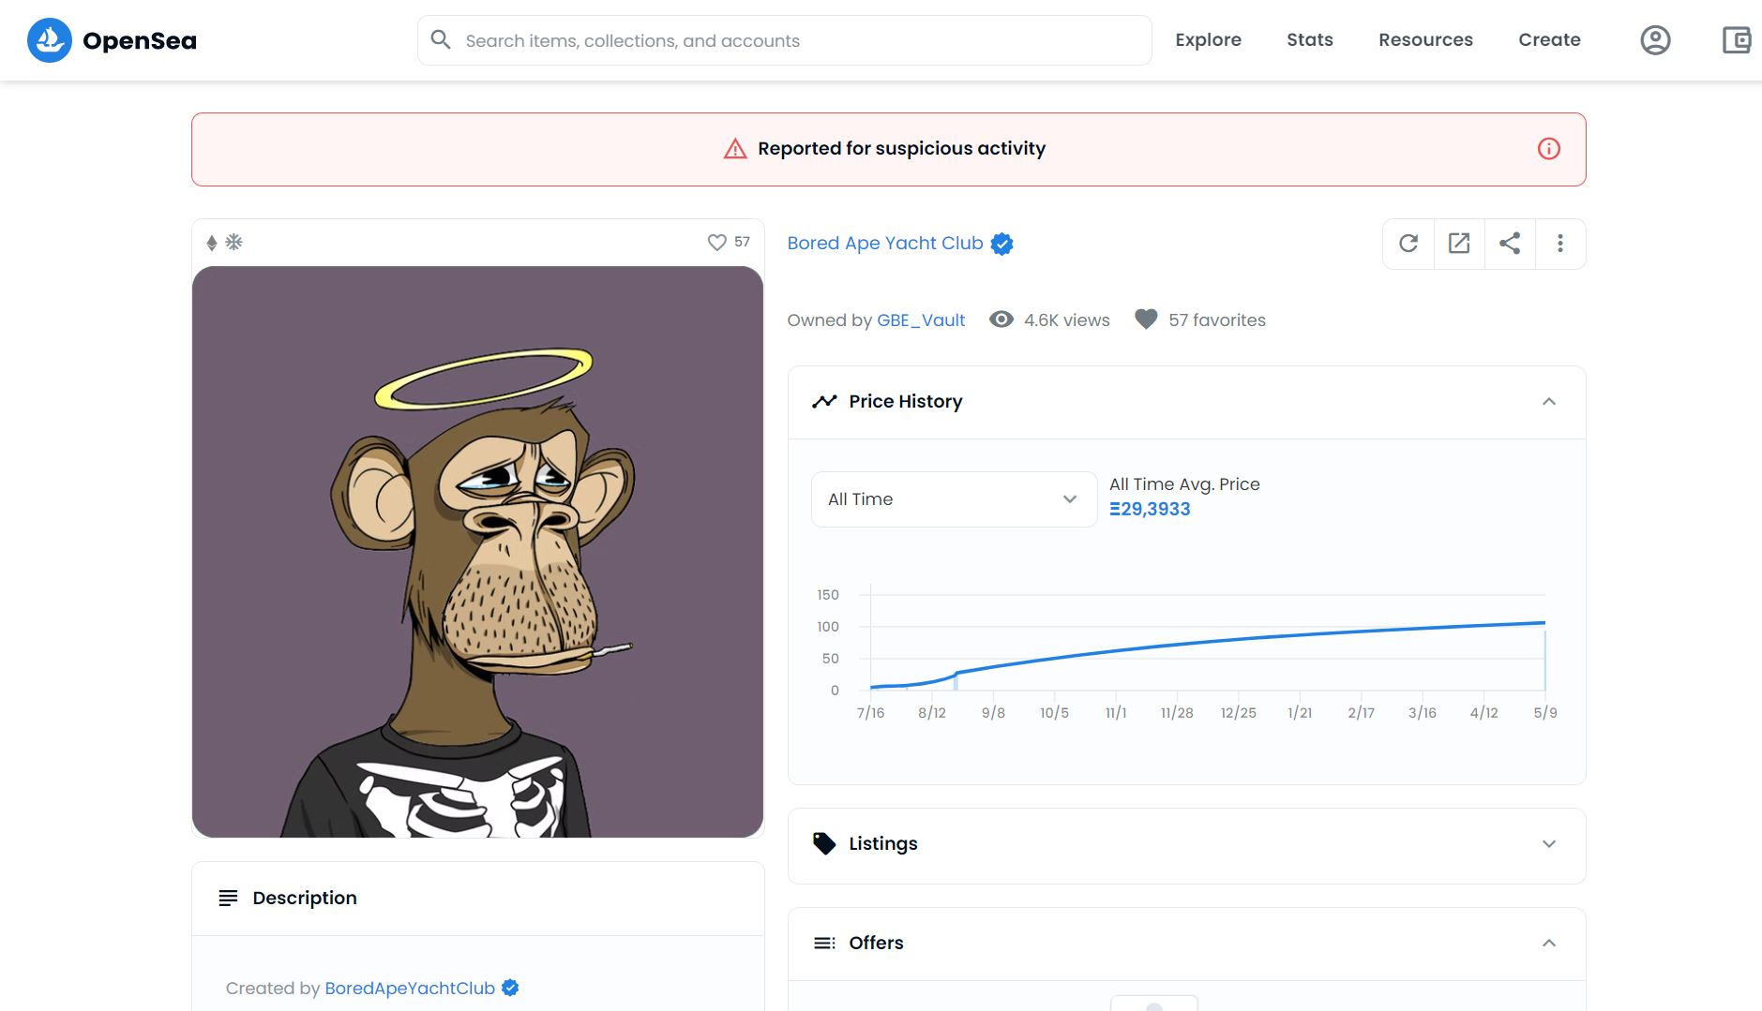Image resolution: width=1762 pixels, height=1011 pixels.
Task: Click the OpenSea ship logo
Action: coord(50,40)
